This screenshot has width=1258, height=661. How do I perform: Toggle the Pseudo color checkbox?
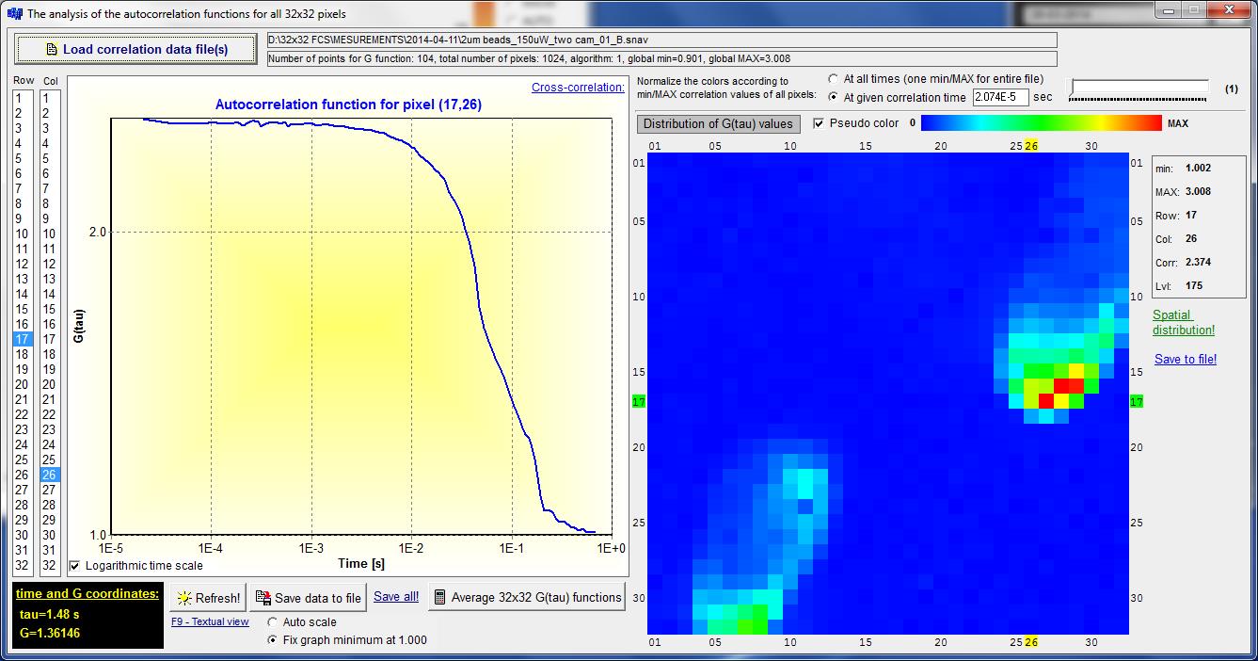tap(819, 123)
